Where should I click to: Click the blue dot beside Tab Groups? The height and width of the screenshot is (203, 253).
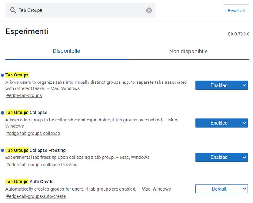coord(2,75)
